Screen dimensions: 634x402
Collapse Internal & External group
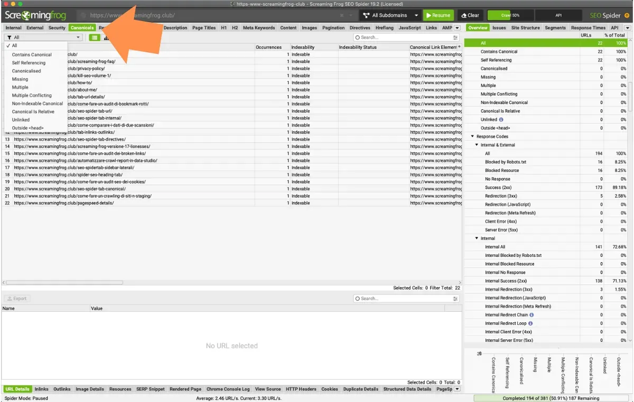(x=477, y=145)
